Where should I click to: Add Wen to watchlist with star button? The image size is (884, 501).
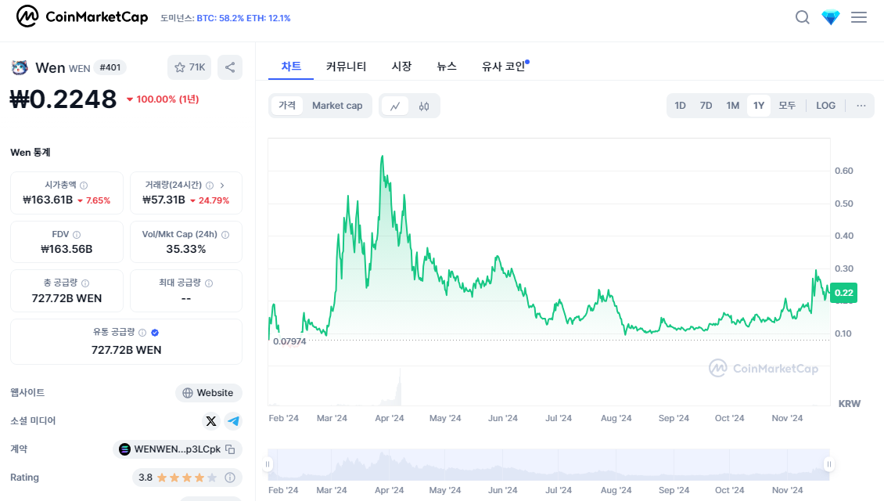pyautogui.click(x=189, y=67)
